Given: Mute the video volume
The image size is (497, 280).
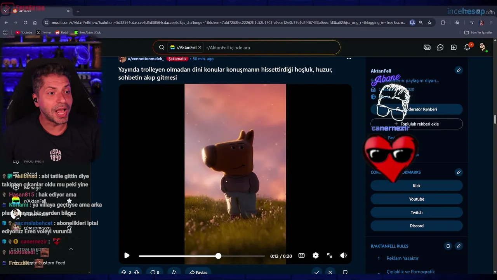Looking at the screenshot, I should [x=344, y=255].
